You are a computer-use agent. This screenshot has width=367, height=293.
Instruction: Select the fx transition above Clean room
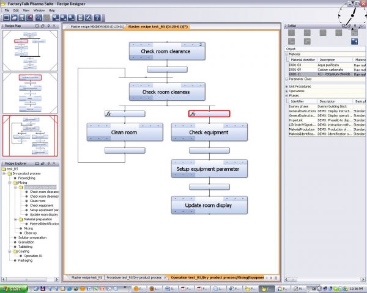tap(125, 114)
